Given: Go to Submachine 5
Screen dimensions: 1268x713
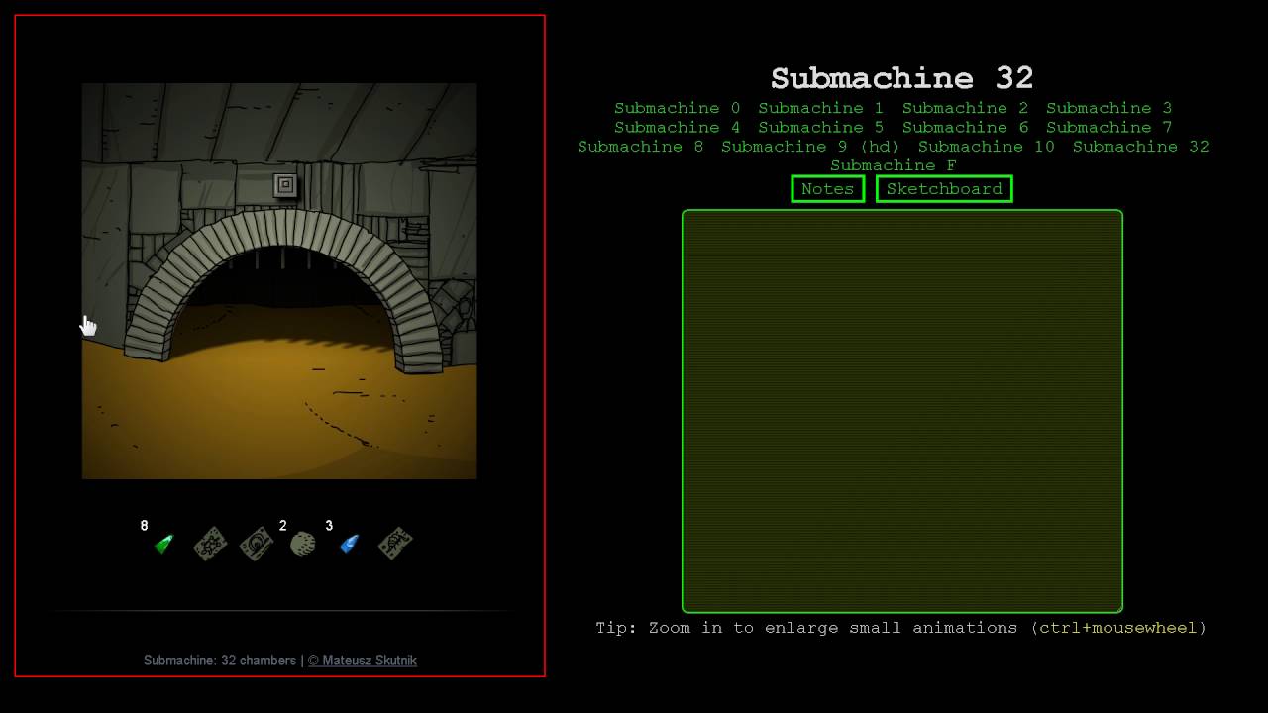Looking at the screenshot, I should click(x=820, y=127).
